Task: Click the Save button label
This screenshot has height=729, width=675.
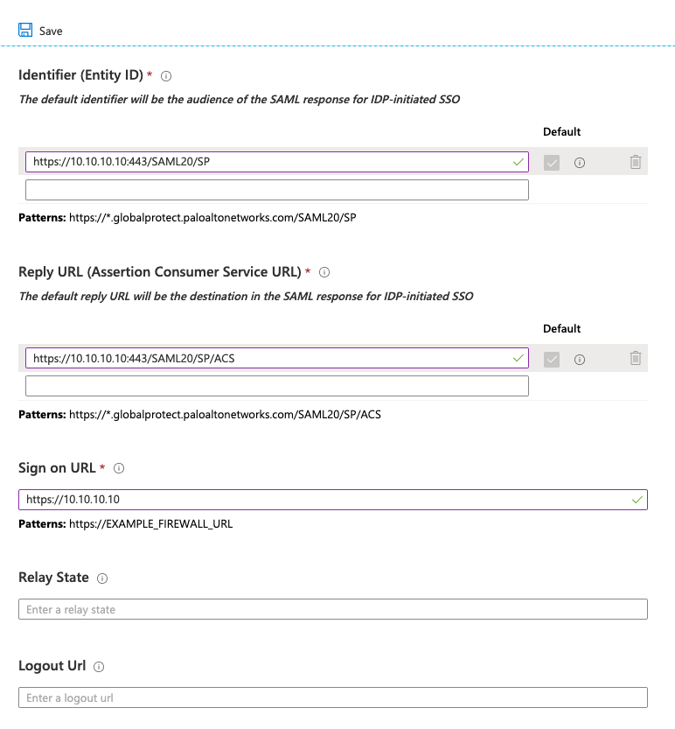Action: (x=51, y=31)
